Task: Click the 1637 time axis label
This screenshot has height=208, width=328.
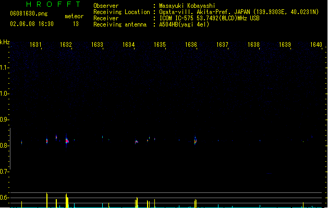Action: [222, 45]
